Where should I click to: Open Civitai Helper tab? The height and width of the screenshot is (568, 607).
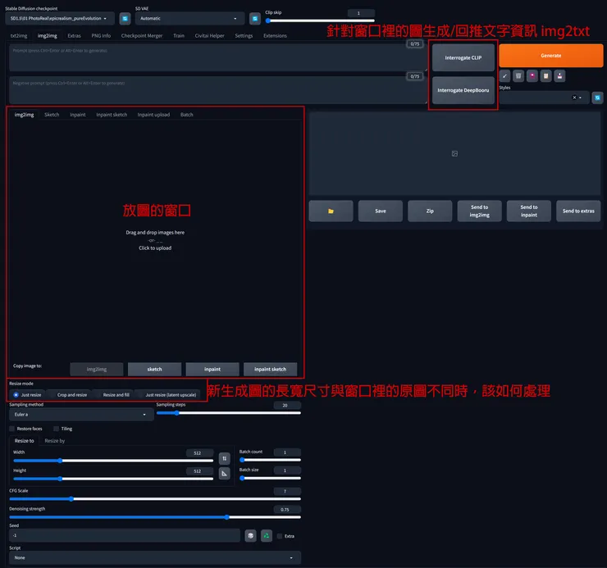coord(209,35)
